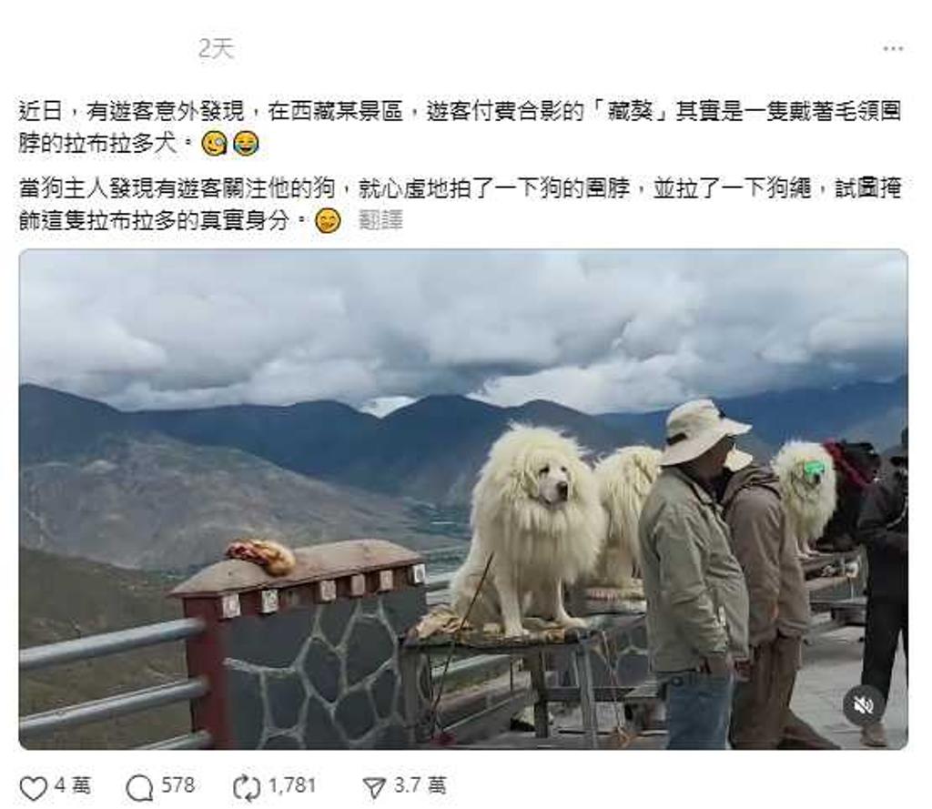Screen dimensions: 932x809
Task: Repost using the circular arrows icon
Action: [246, 788]
